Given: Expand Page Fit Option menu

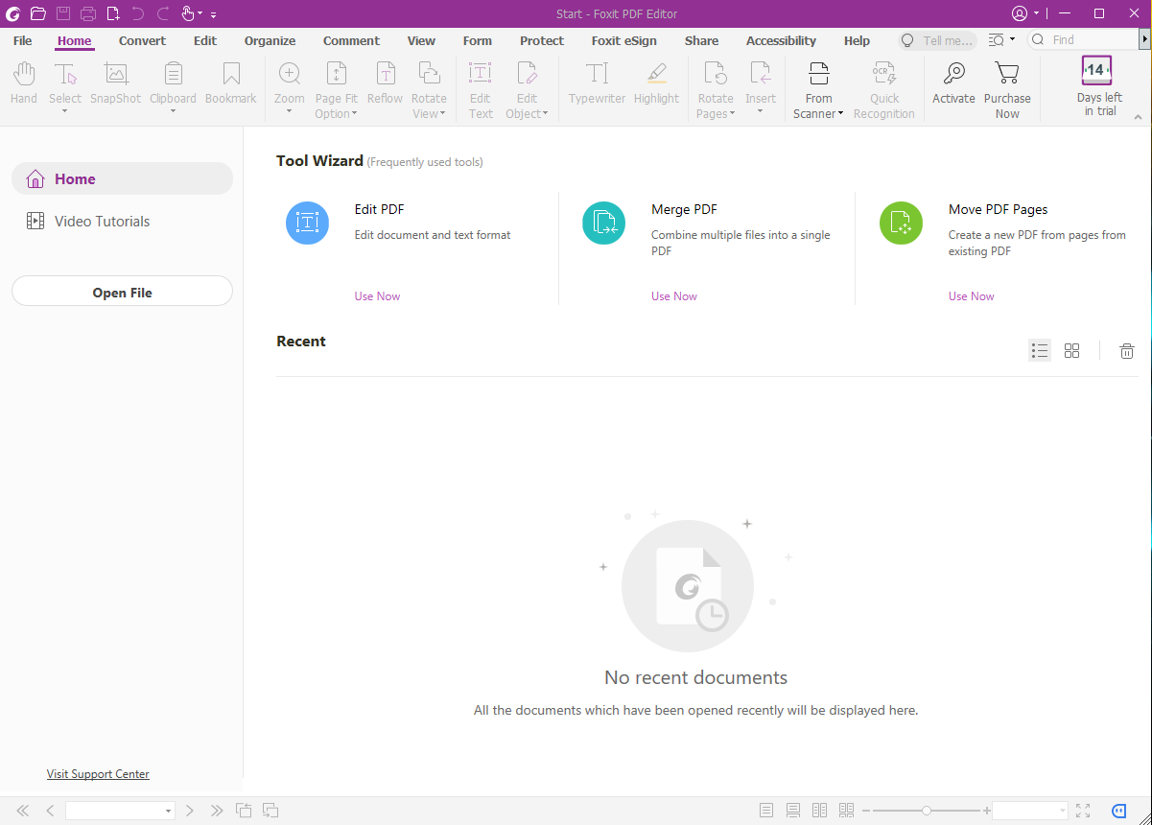Looking at the screenshot, I should (x=354, y=114).
